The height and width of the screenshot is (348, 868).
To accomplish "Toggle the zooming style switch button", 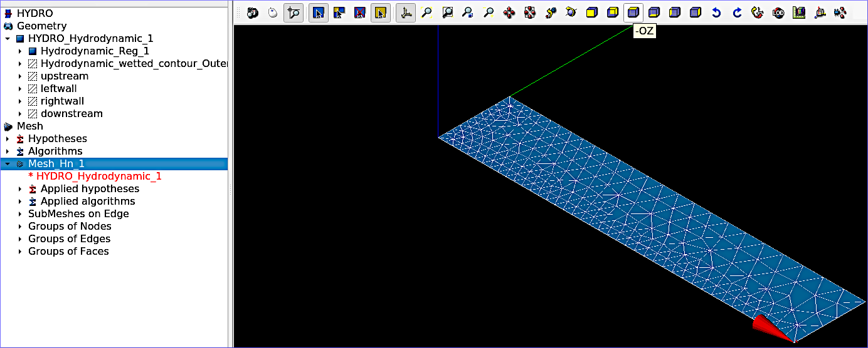I will pyautogui.click(x=294, y=13).
